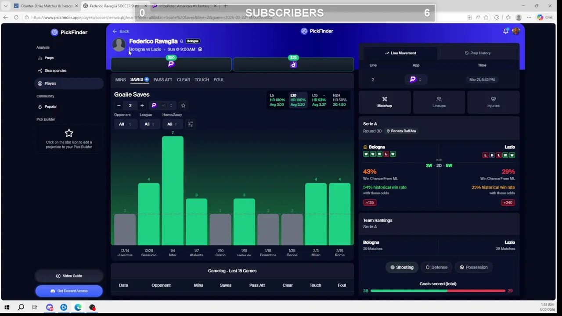
Task: Select the Injuries panel
Action: coord(493,102)
